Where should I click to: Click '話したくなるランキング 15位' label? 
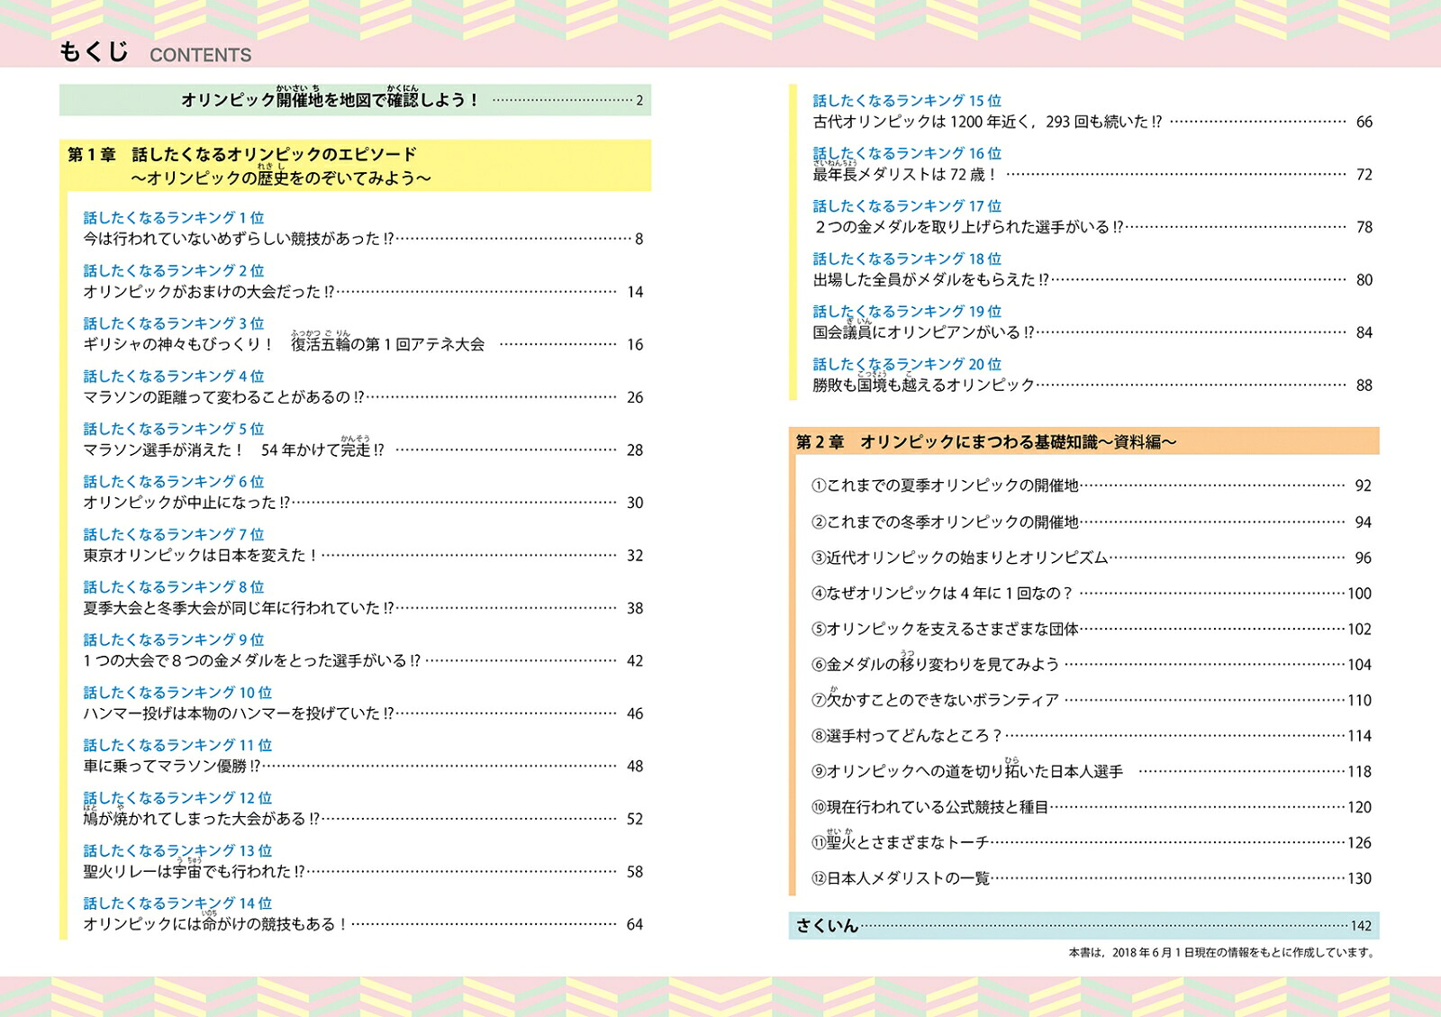click(x=907, y=101)
